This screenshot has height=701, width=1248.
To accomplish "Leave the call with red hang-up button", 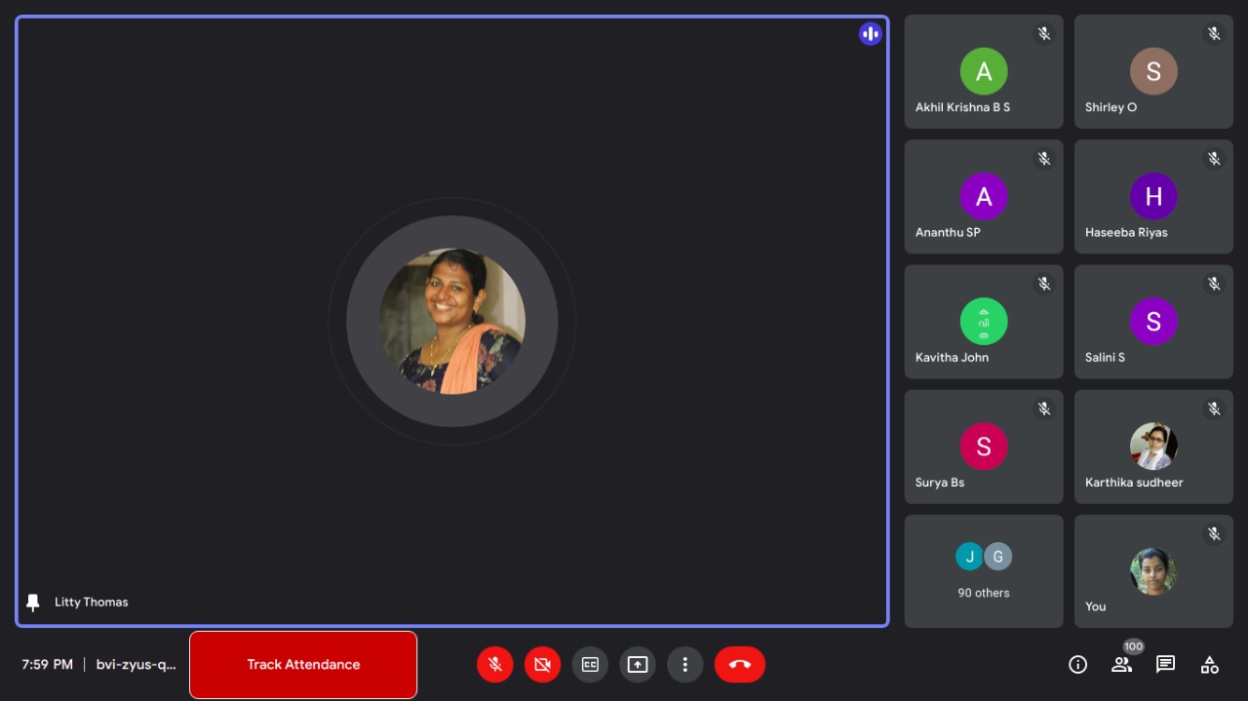I will click(x=740, y=665).
